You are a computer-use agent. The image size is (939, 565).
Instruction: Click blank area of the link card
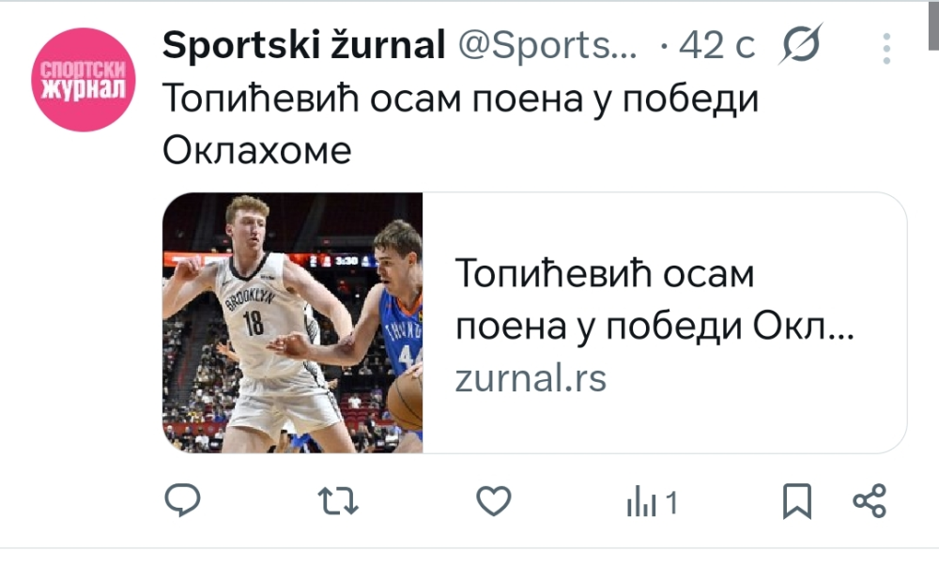(x=665, y=425)
